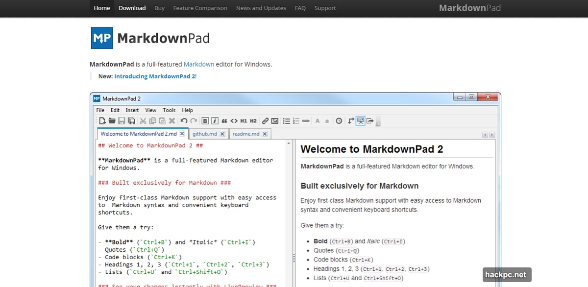588x287 pixels.
Task: Open the Insert menu
Action: 132,110
